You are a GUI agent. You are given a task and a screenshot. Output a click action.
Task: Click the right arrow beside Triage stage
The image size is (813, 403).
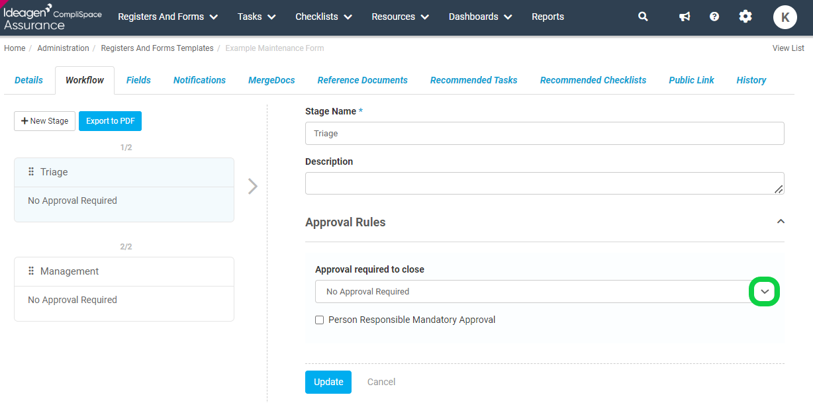[x=252, y=186]
